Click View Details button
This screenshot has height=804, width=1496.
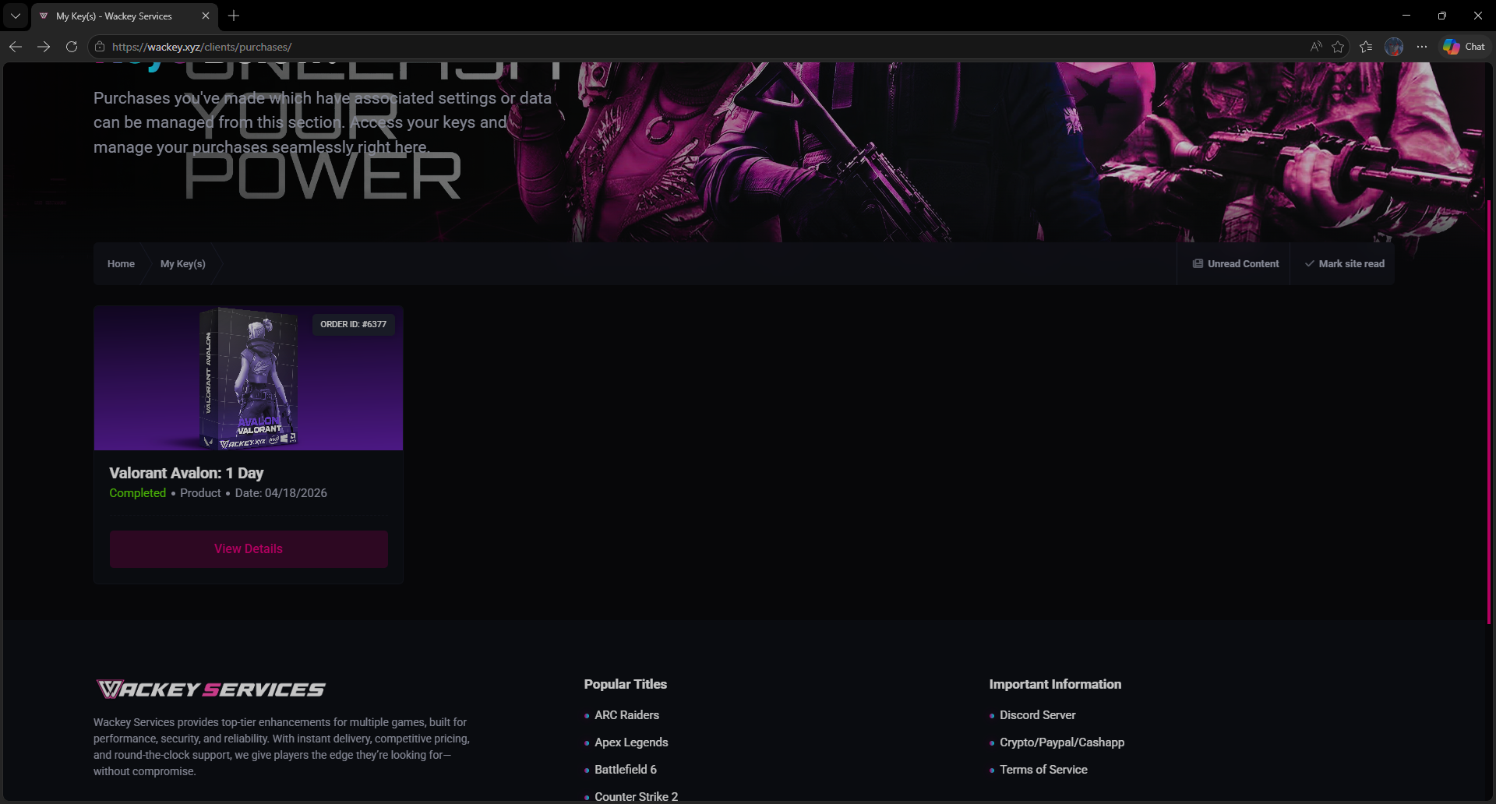249,549
